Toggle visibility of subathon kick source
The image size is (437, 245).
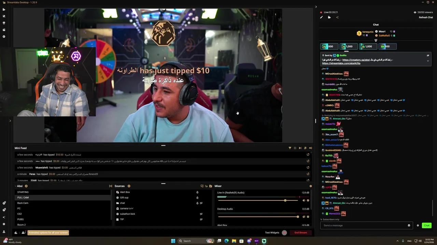click(x=201, y=214)
